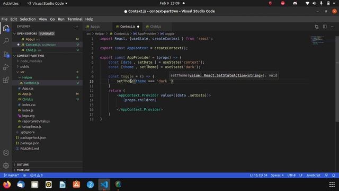Open the Accounts menu icon
This screenshot has width=339, height=191.
(x=6, y=153)
